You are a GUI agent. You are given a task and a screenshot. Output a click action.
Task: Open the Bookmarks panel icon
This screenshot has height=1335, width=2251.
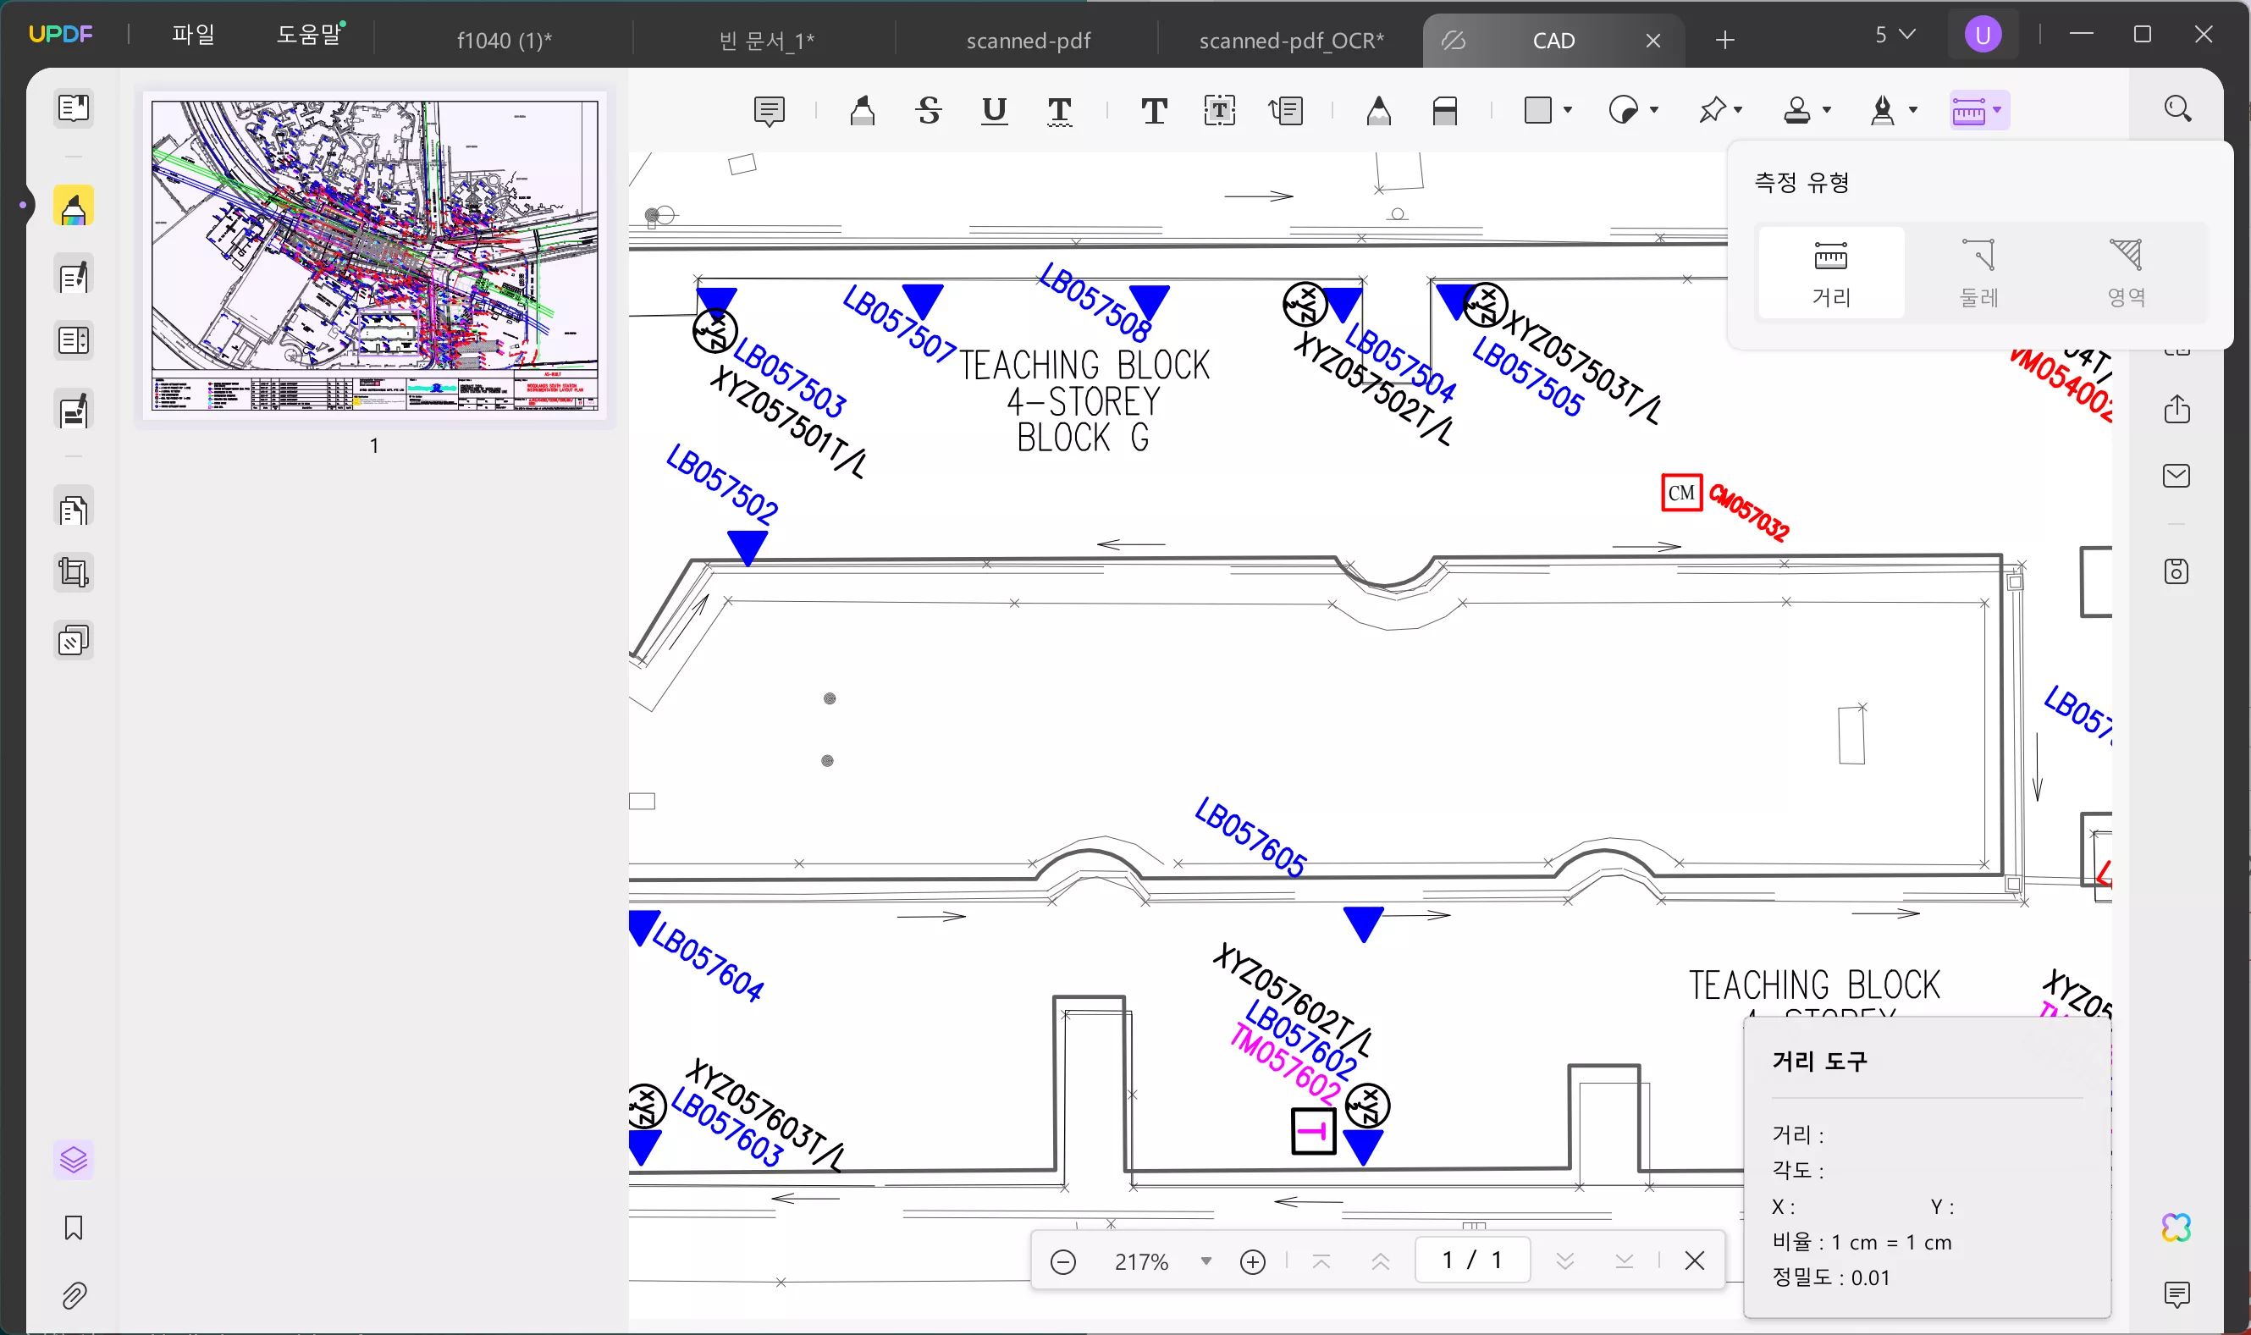click(x=74, y=1228)
